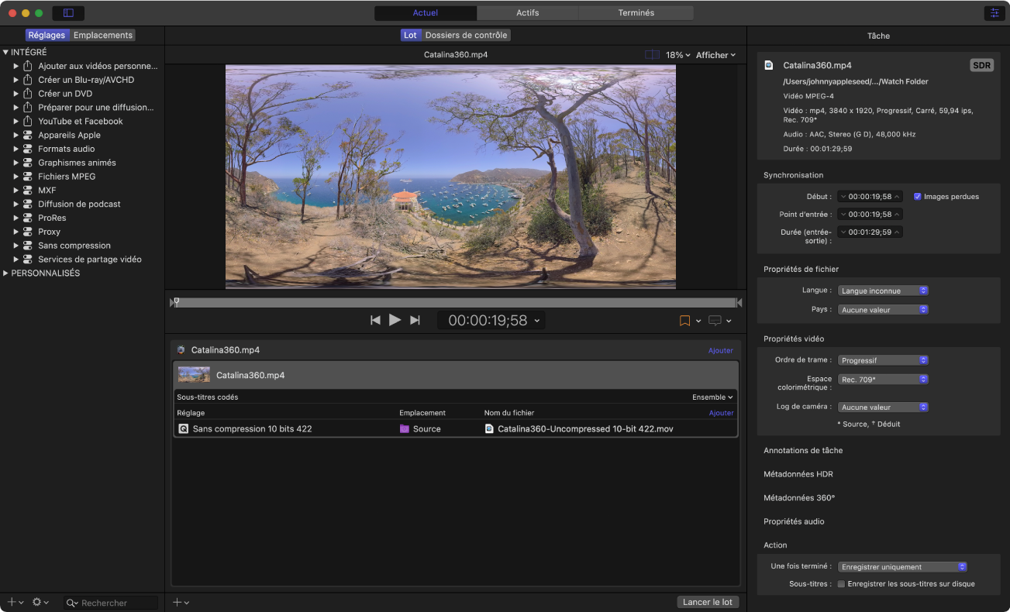This screenshot has width=1010, height=612.
Task: Click the Lancer le lot button
Action: click(x=707, y=602)
